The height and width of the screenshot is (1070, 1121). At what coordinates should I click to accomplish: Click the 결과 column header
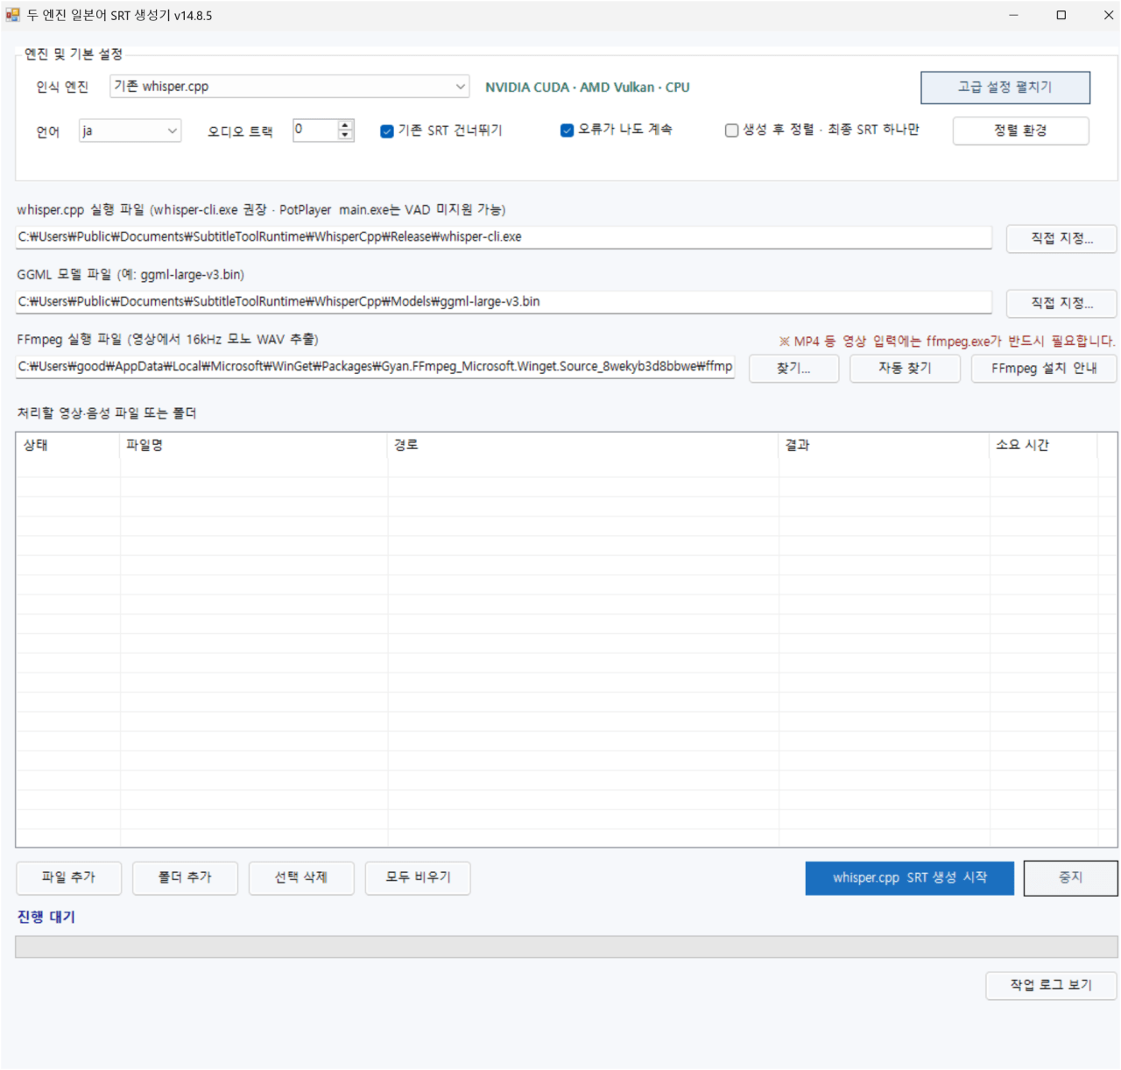pyautogui.click(x=885, y=445)
